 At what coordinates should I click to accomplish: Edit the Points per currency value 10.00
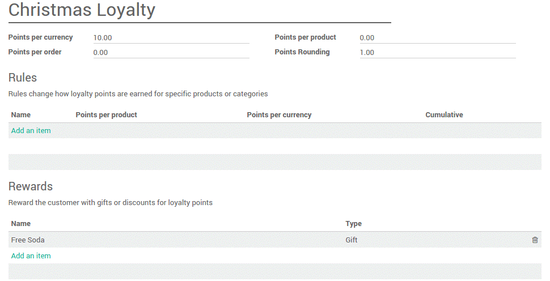coord(171,38)
